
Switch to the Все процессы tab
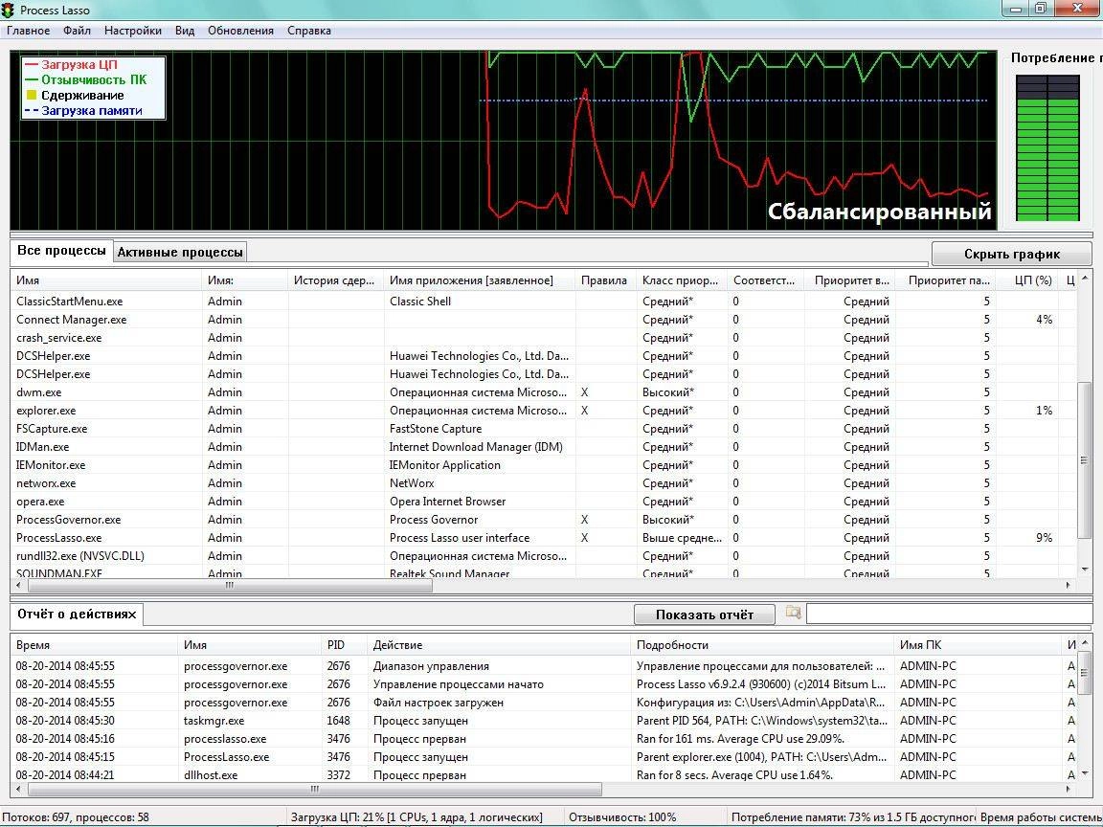tap(61, 251)
